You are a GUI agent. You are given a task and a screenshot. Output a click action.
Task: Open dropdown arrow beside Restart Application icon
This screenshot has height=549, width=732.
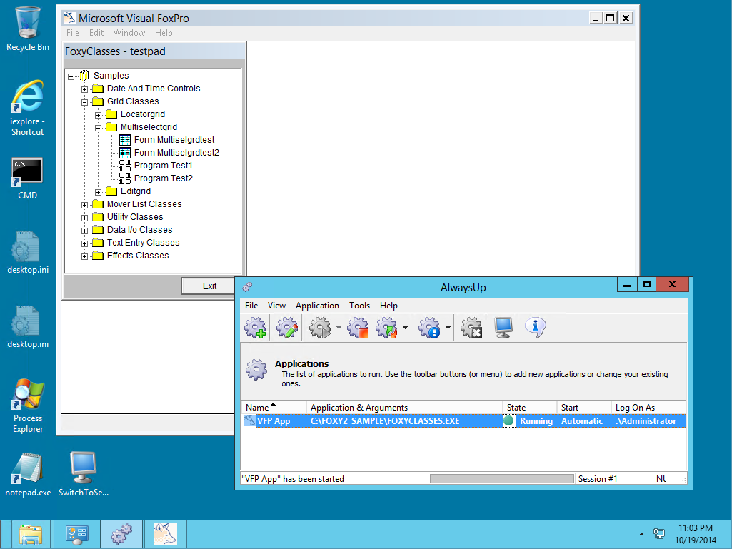pyautogui.click(x=405, y=328)
